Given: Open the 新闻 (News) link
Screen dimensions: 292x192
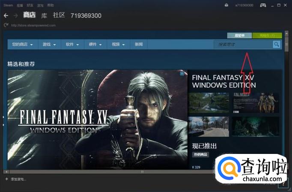Looking at the screenshot, I should click(x=139, y=44).
